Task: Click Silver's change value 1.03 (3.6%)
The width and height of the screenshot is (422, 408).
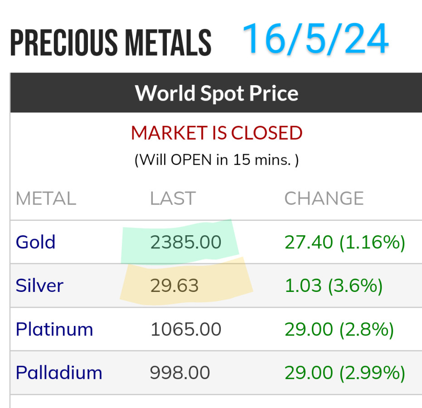Action: [x=334, y=286]
